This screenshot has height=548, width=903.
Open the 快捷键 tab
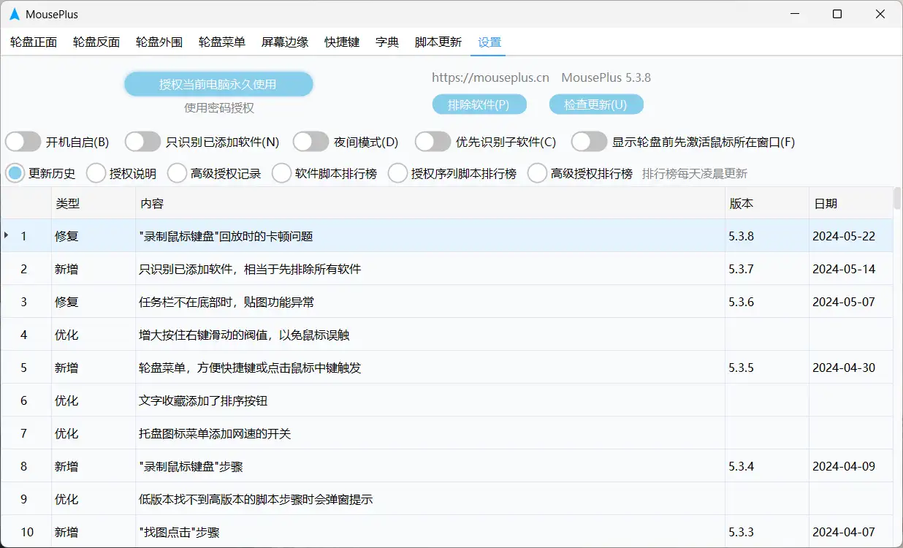point(342,42)
